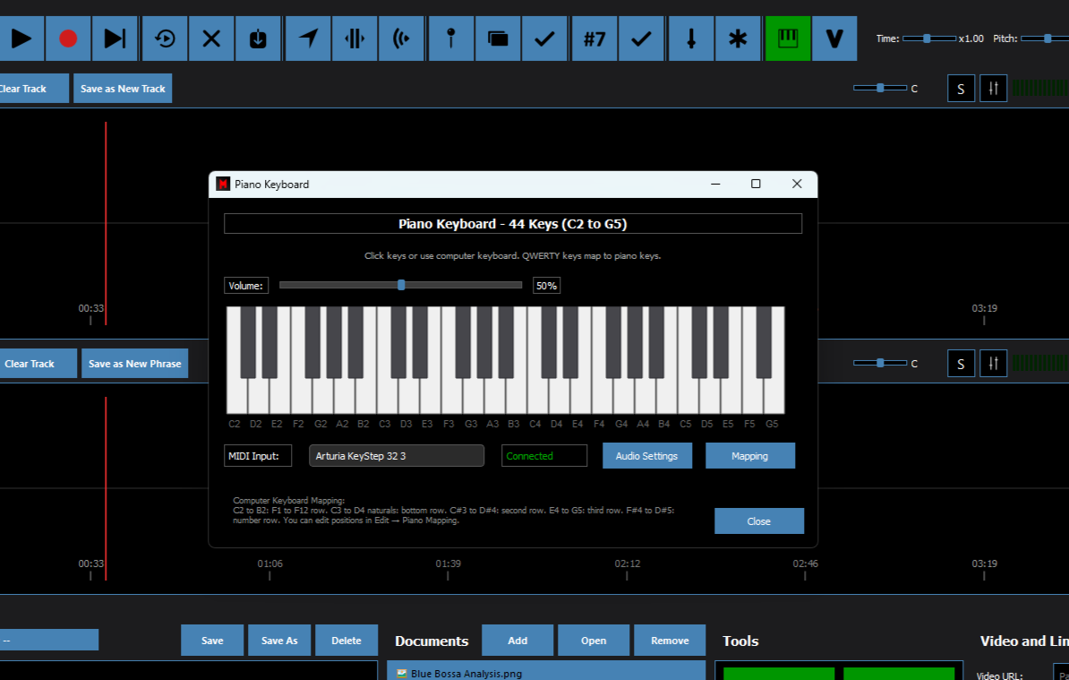
Task: Click Save as New Track
Action: pos(123,88)
